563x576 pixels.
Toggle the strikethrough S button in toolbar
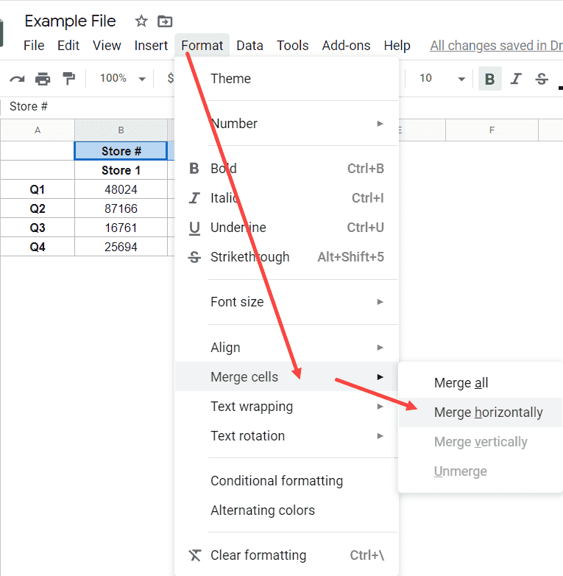click(x=542, y=79)
